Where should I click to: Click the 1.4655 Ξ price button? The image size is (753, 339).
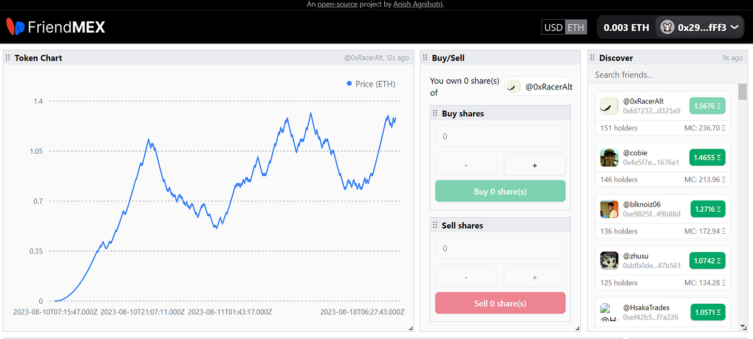tap(707, 157)
